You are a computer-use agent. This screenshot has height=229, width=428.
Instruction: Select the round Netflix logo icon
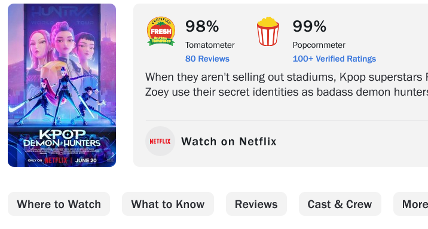click(x=160, y=141)
